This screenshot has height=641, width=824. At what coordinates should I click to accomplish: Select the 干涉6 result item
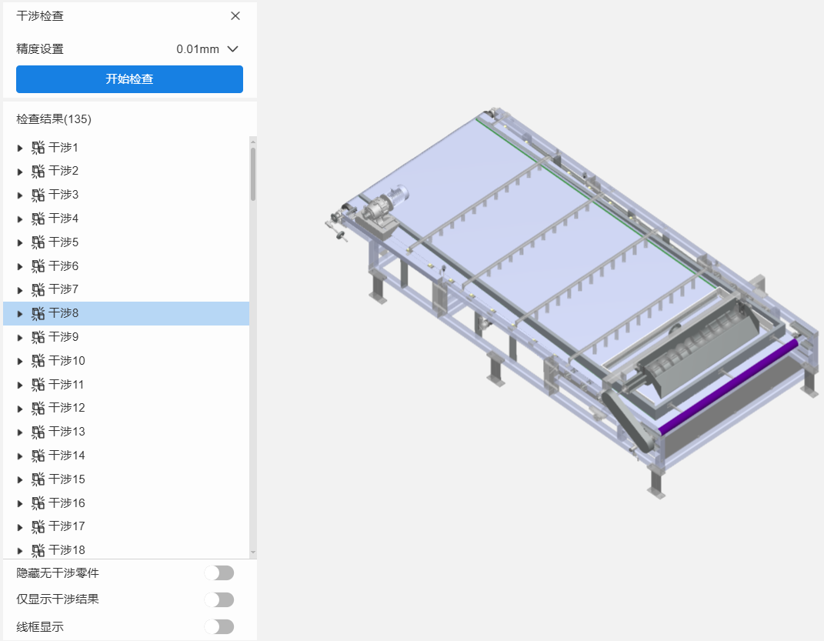pos(64,266)
